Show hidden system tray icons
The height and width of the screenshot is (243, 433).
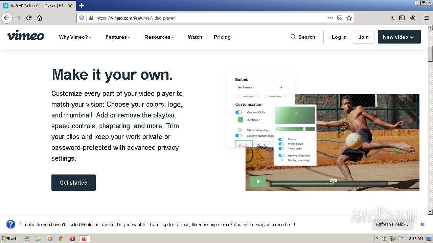point(377,239)
